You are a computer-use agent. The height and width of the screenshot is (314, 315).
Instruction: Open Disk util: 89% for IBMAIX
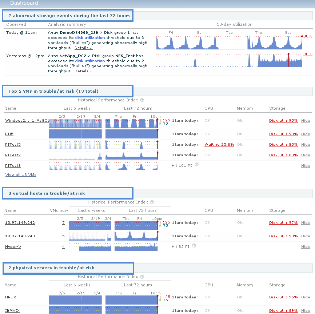pyautogui.click(x=283, y=311)
